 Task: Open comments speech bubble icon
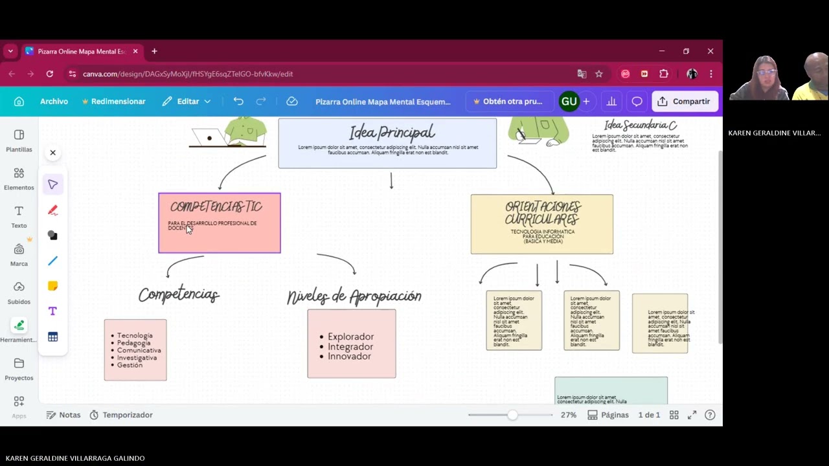pyautogui.click(x=637, y=102)
